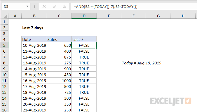197x112 pixels.
Task: Click the Sales header cell
Action: pos(59,39)
